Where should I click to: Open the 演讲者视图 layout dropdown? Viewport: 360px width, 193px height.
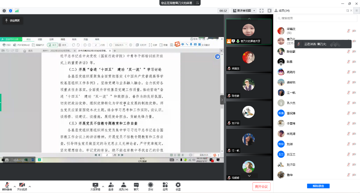click(244, 11)
